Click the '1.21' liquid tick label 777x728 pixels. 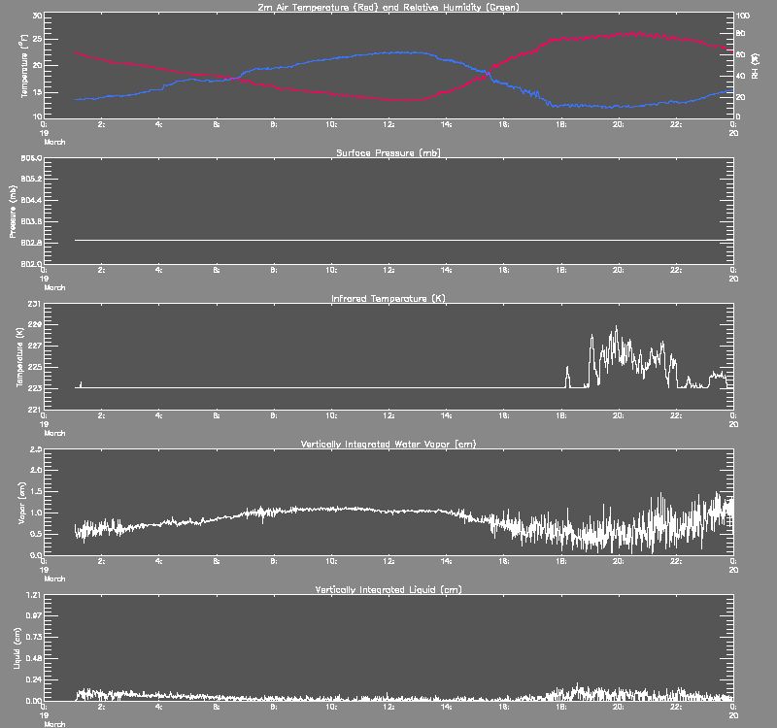pos(34,595)
